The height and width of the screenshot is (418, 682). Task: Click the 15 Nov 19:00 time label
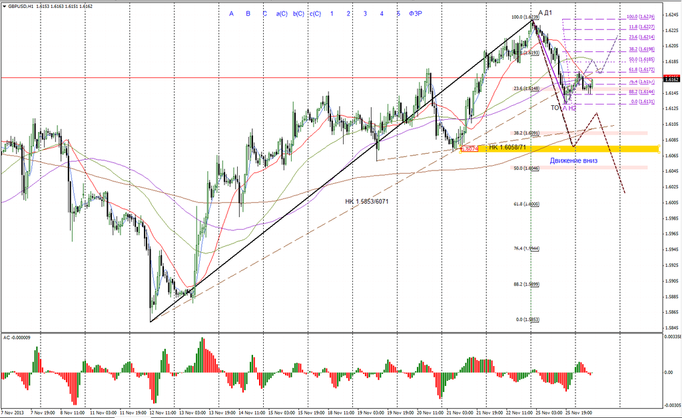point(310,412)
